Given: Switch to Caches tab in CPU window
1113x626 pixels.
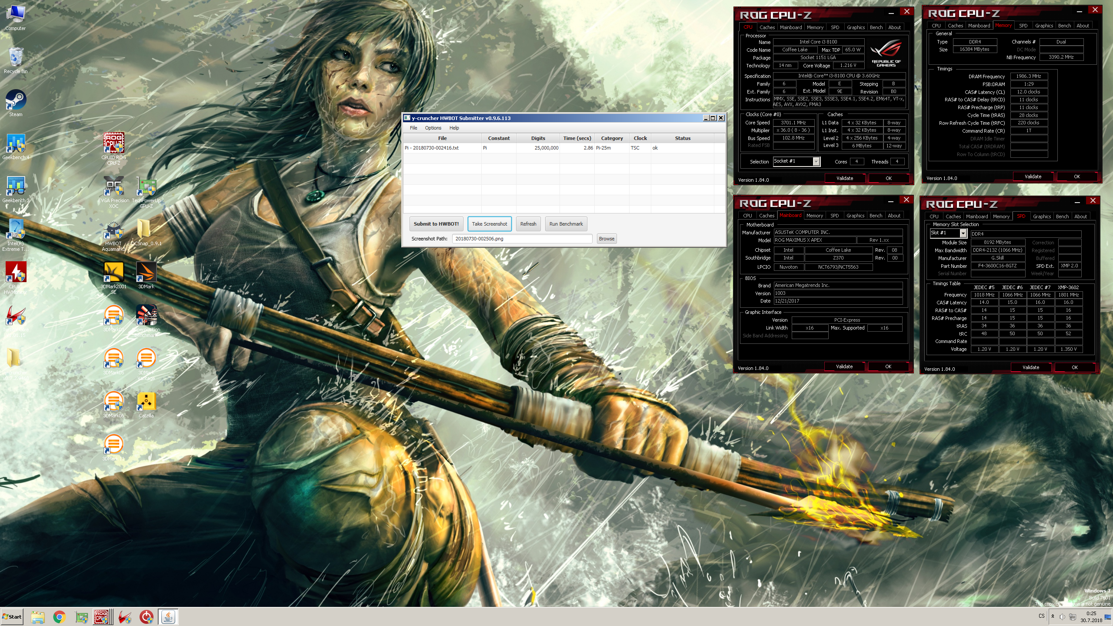Looking at the screenshot, I should point(767,27).
